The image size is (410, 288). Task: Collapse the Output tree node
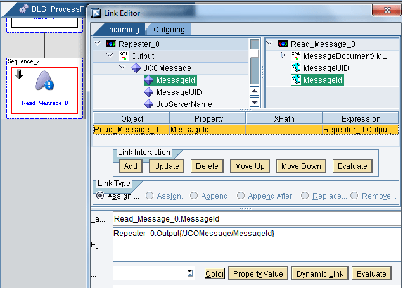[110, 56]
